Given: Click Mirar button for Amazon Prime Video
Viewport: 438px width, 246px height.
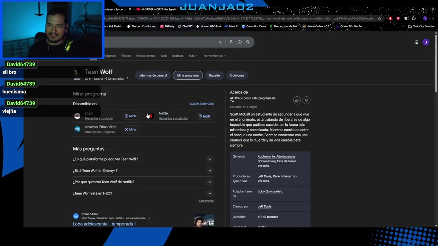Looking at the screenshot, I should point(130,129).
